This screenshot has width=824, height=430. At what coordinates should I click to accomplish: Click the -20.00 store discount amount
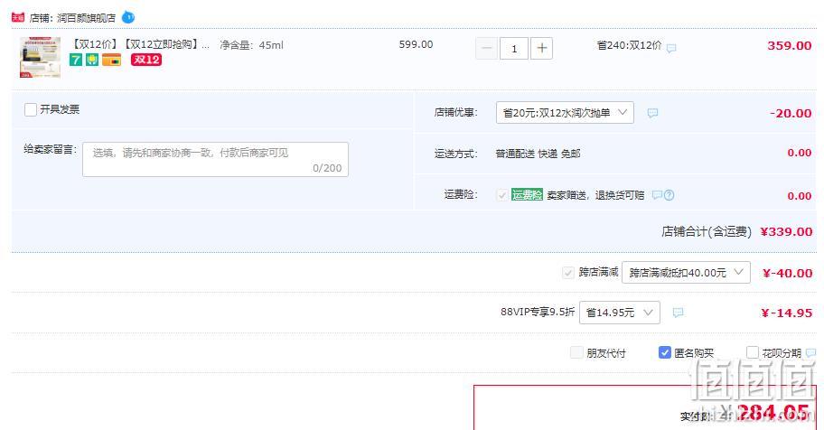pyautogui.click(x=791, y=113)
